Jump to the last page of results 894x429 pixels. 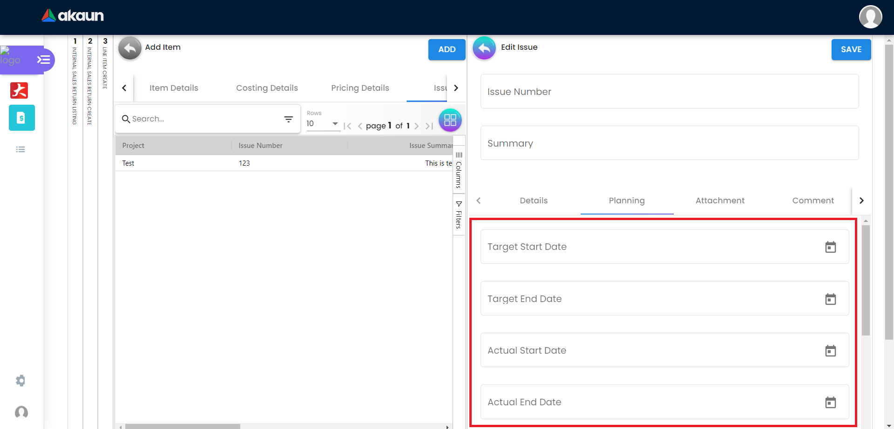(429, 126)
